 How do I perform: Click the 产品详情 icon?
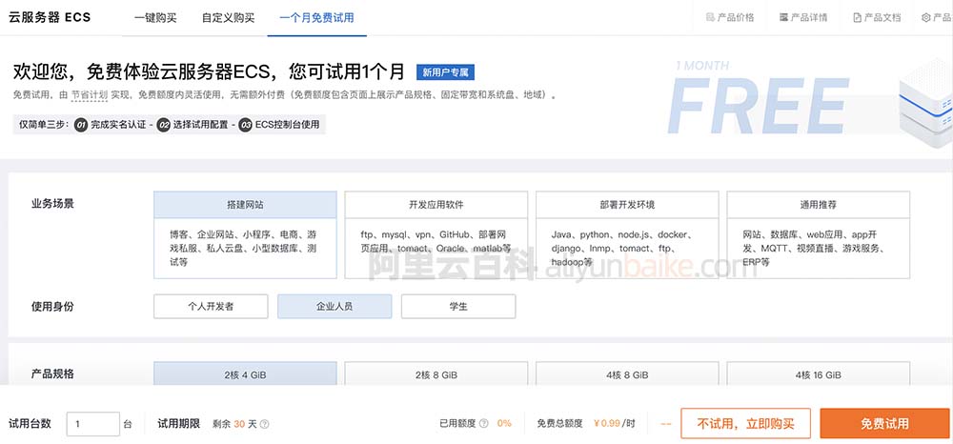pyautogui.click(x=783, y=17)
